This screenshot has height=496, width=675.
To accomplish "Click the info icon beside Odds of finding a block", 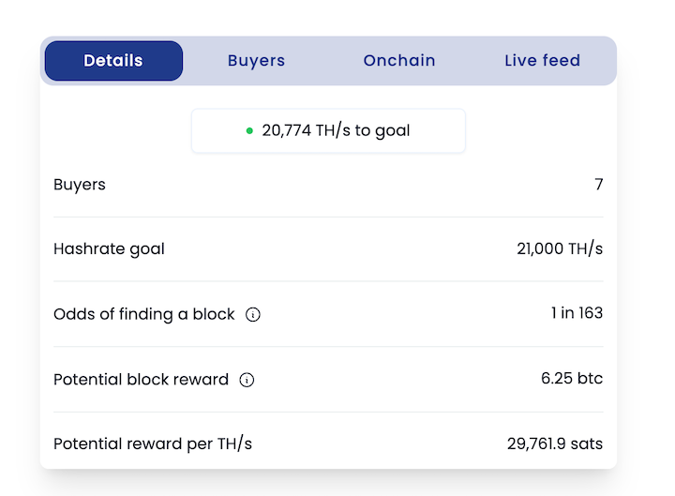I will (x=253, y=315).
